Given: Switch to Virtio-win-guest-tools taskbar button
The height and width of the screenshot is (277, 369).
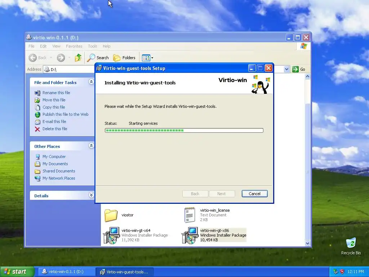Looking at the screenshot, I should (125, 272).
